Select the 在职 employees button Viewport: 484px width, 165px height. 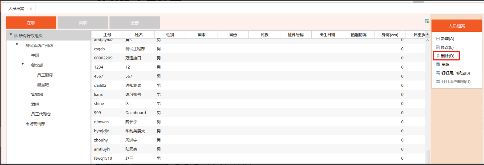[31, 23]
